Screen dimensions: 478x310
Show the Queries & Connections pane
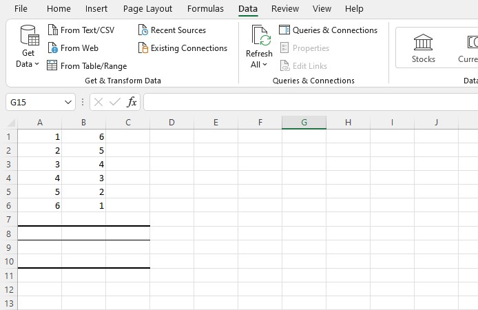tap(329, 30)
